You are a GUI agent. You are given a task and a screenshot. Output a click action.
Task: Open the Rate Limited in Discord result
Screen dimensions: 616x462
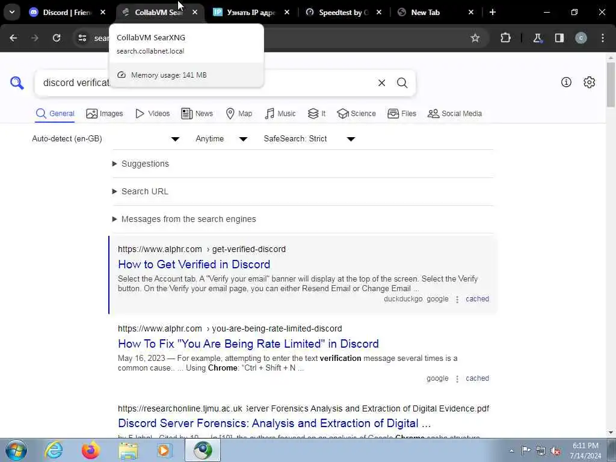[248, 343]
